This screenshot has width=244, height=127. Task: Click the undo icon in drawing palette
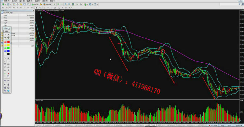[x=5, y=84]
